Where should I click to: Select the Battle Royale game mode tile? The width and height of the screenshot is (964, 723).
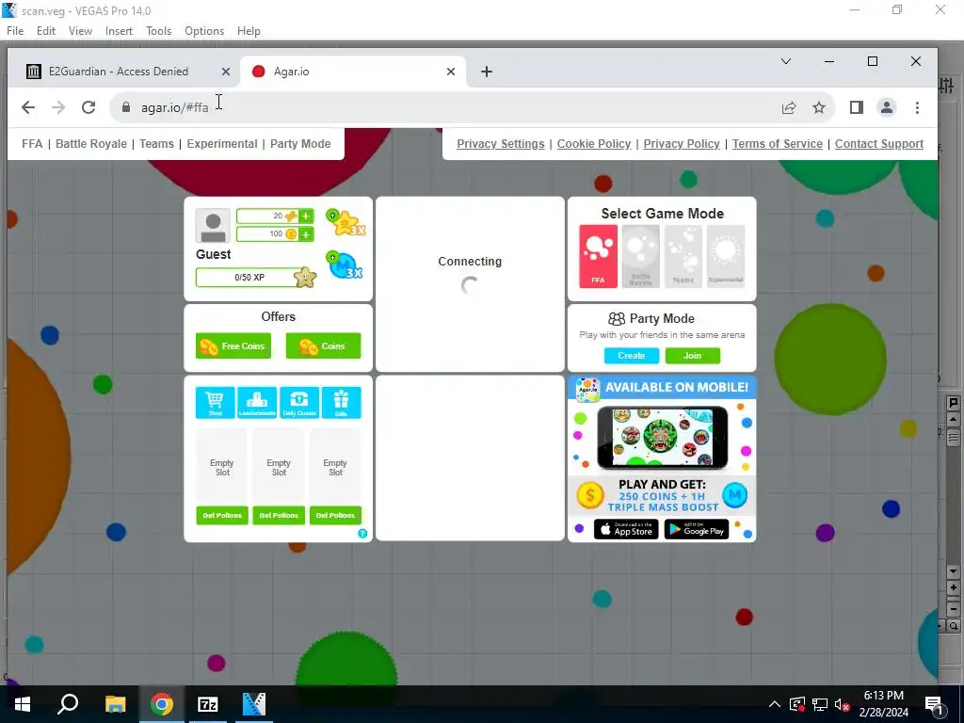coord(640,256)
